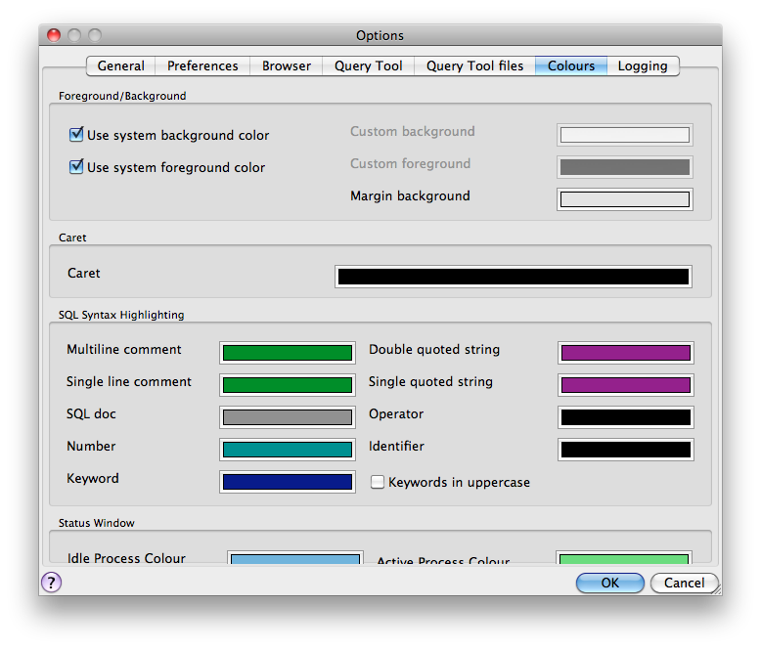Open the Query Tool tab
Image resolution: width=761 pixels, height=649 pixels.
point(368,66)
